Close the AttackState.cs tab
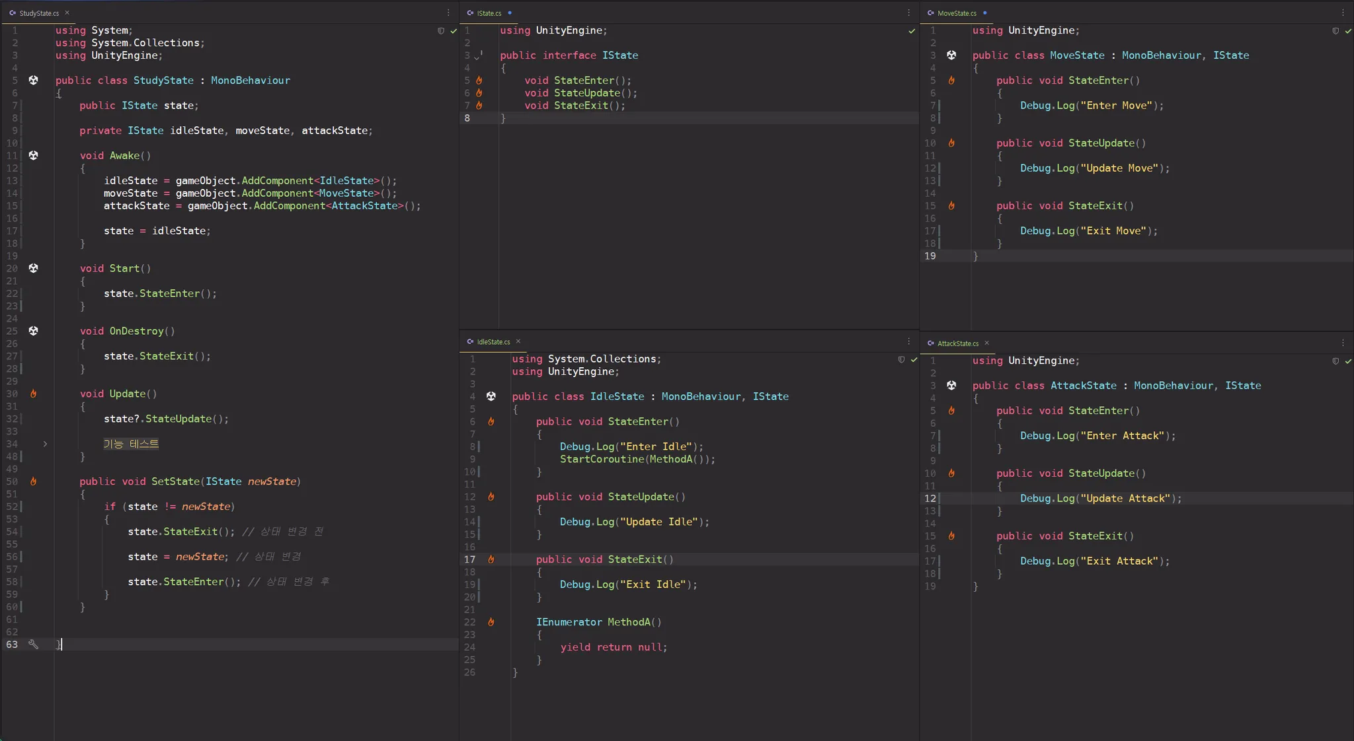Image resolution: width=1354 pixels, height=741 pixels. (x=987, y=343)
